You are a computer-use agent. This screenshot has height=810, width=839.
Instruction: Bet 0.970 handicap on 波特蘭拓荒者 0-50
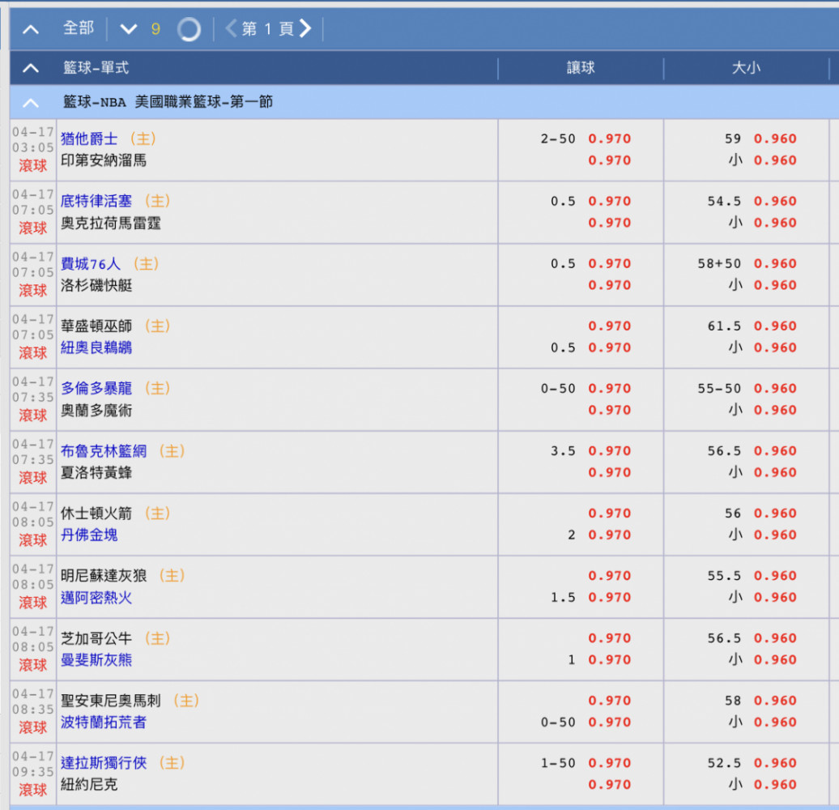click(610, 723)
